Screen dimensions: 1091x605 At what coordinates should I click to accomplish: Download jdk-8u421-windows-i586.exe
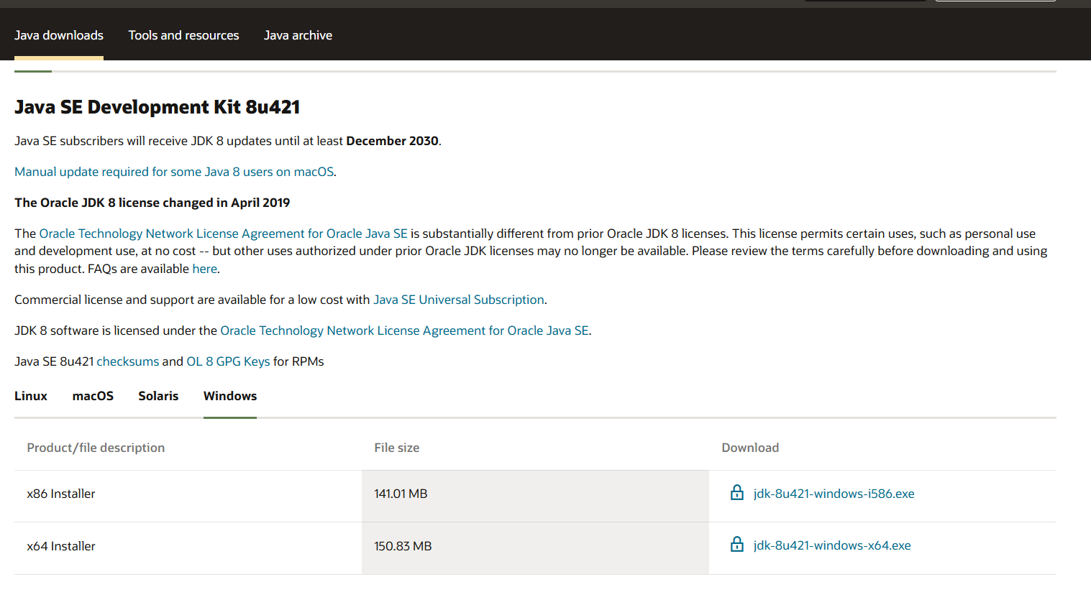point(834,494)
